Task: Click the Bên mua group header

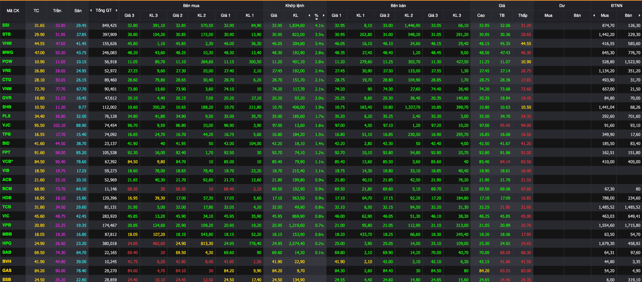Action: click(191, 6)
